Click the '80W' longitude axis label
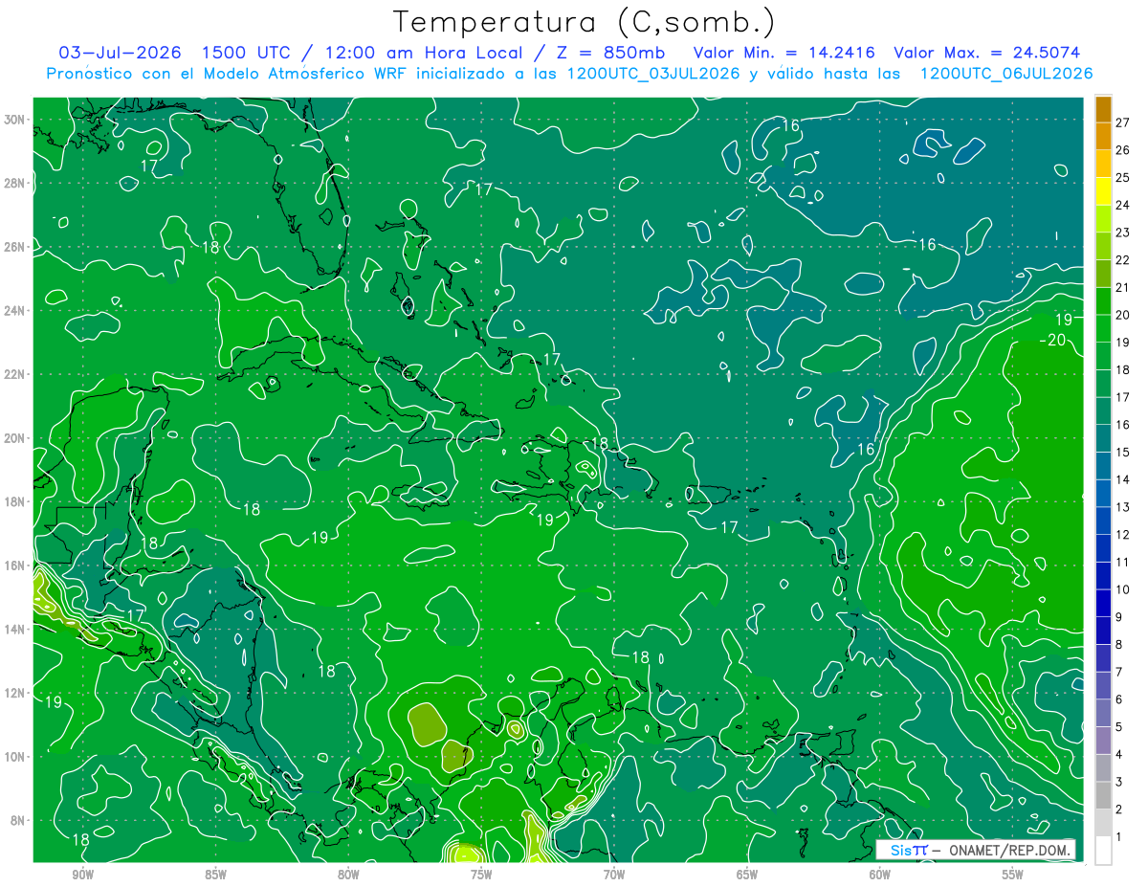This screenshot has width=1148, height=887. [348, 875]
